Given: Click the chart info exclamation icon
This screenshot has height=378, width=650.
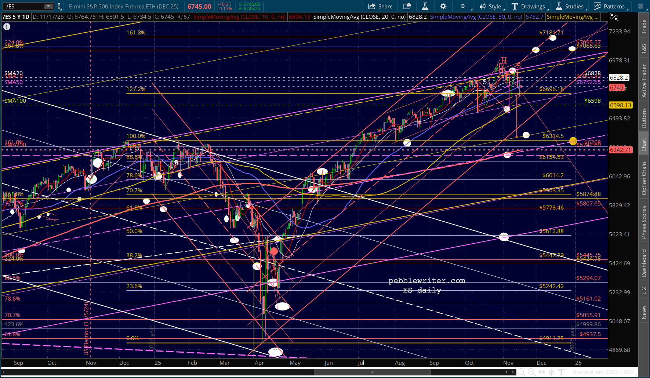Looking at the screenshot, I should click(x=7, y=26).
